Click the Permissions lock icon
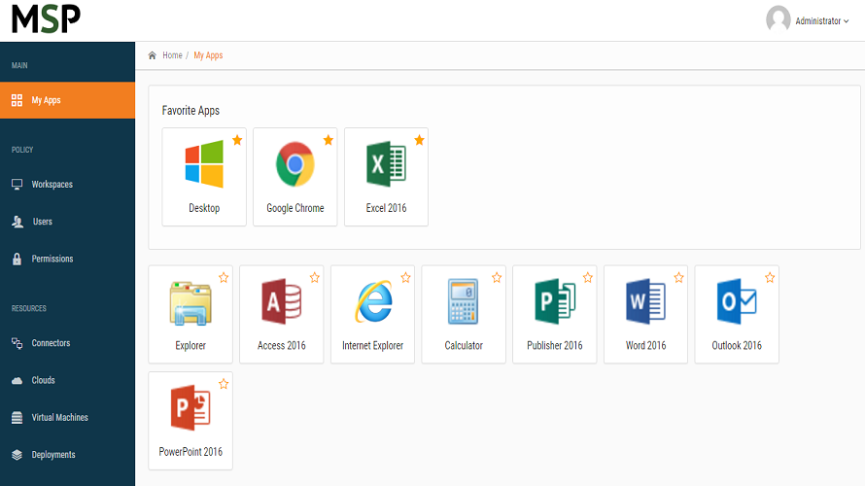This screenshot has height=486, width=865. [x=17, y=259]
